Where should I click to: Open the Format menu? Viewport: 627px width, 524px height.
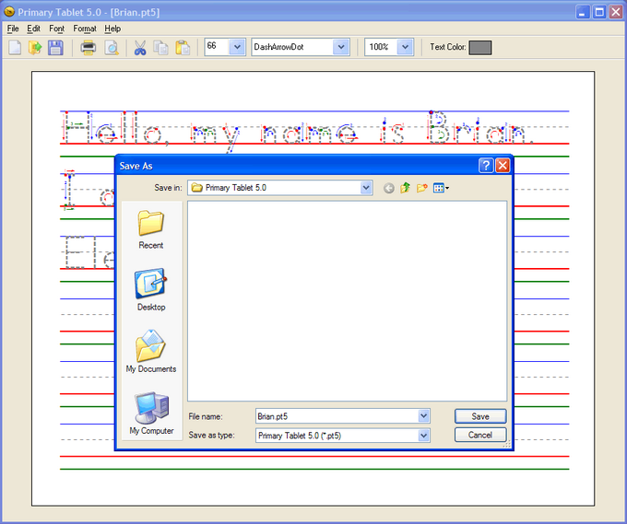85,29
